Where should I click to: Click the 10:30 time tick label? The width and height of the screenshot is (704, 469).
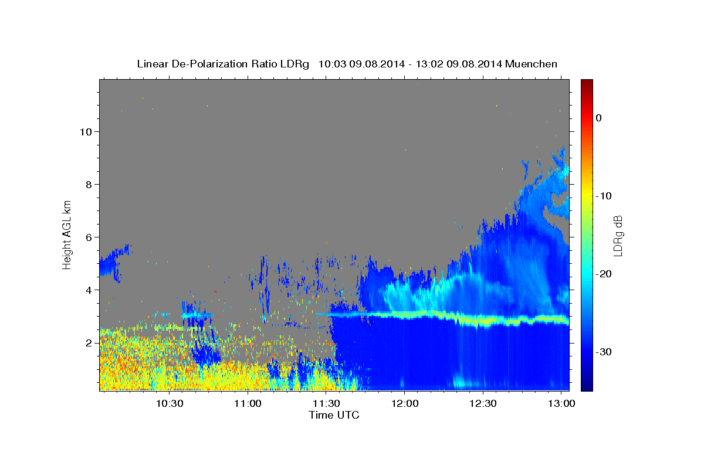click(170, 404)
